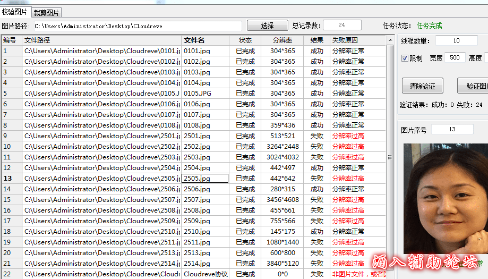Select file name cell 2506.jpg

pos(205,189)
